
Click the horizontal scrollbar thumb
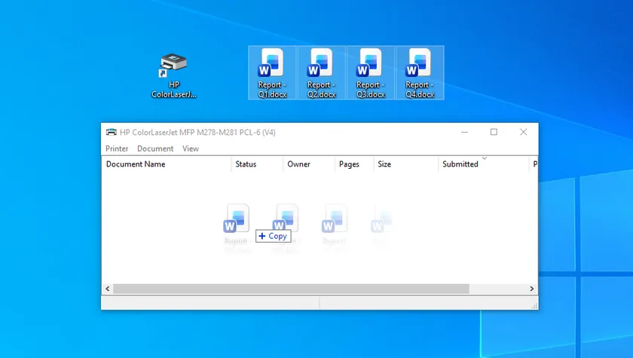click(291, 289)
